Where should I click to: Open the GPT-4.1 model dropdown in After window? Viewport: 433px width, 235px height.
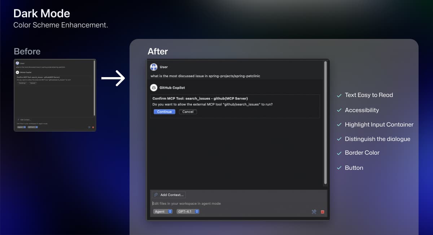(188, 212)
